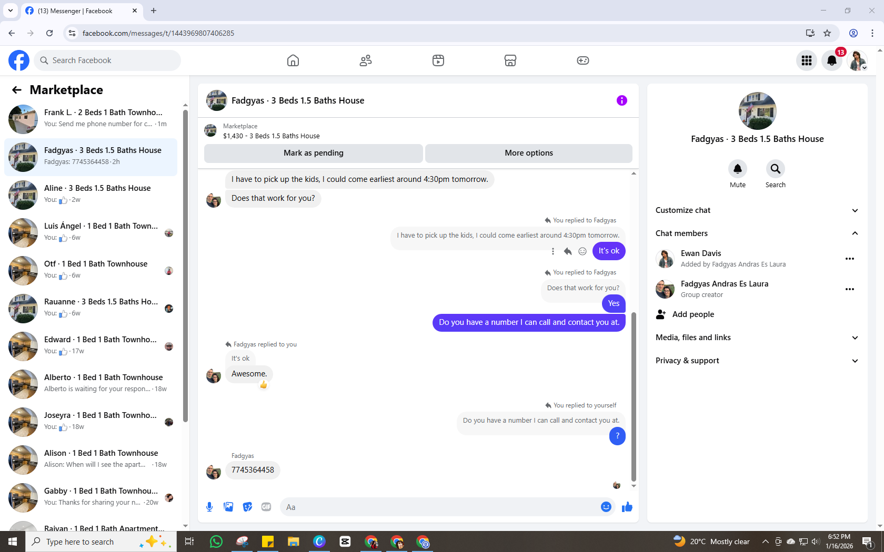The width and height of the screenshot is (884, 552).
Task: Go back using the Marketplace back arrow
Action: coord(17,90)
